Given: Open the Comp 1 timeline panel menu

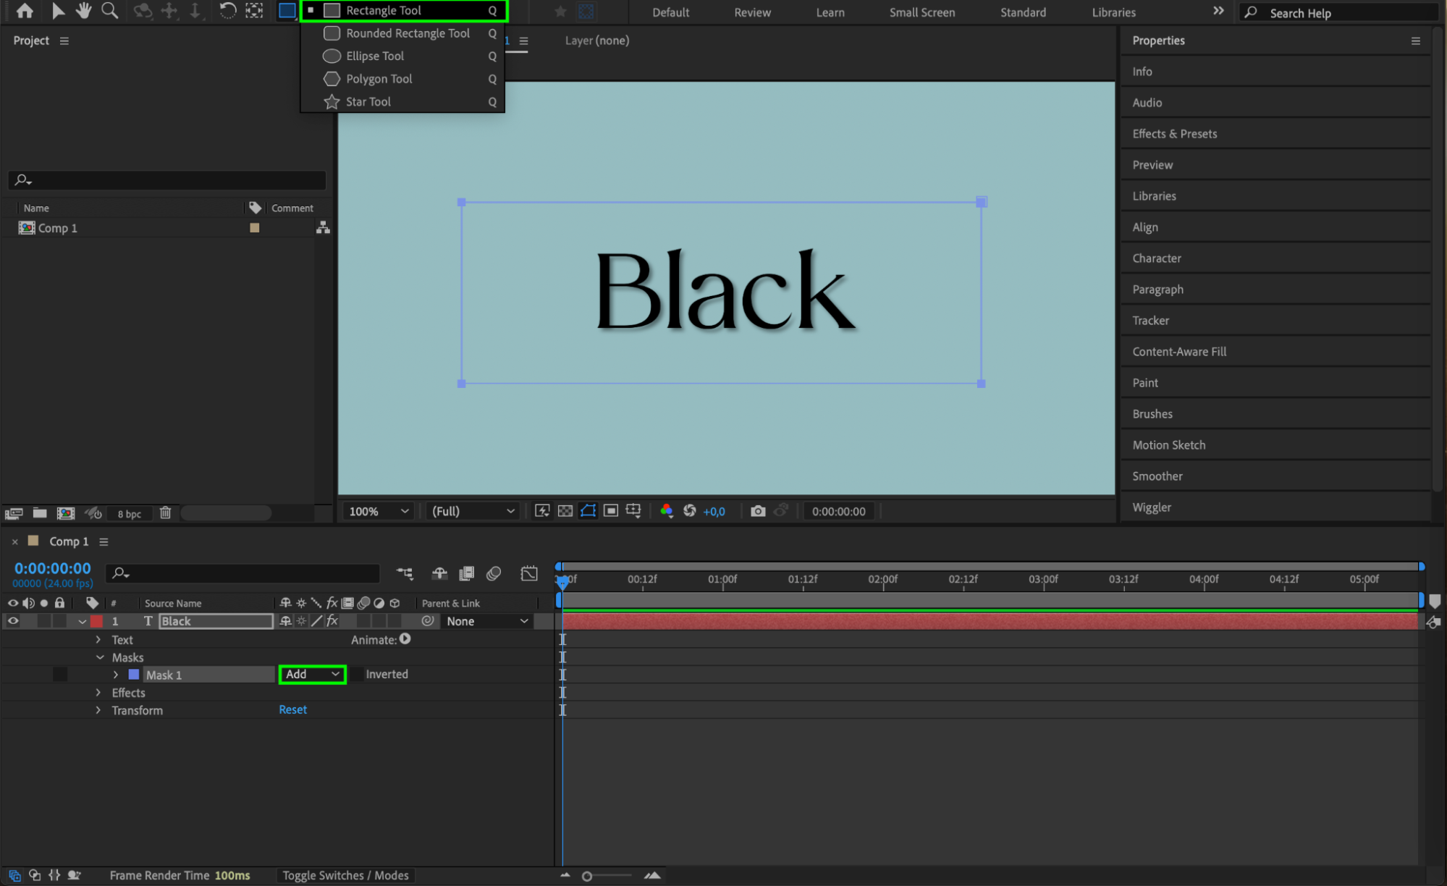Looking at the screenshot, I should coord(104,541).
